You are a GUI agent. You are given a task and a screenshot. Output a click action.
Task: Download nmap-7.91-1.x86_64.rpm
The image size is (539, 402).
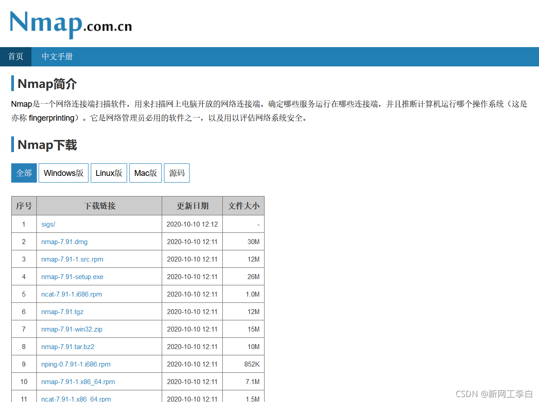coord(78,382)
